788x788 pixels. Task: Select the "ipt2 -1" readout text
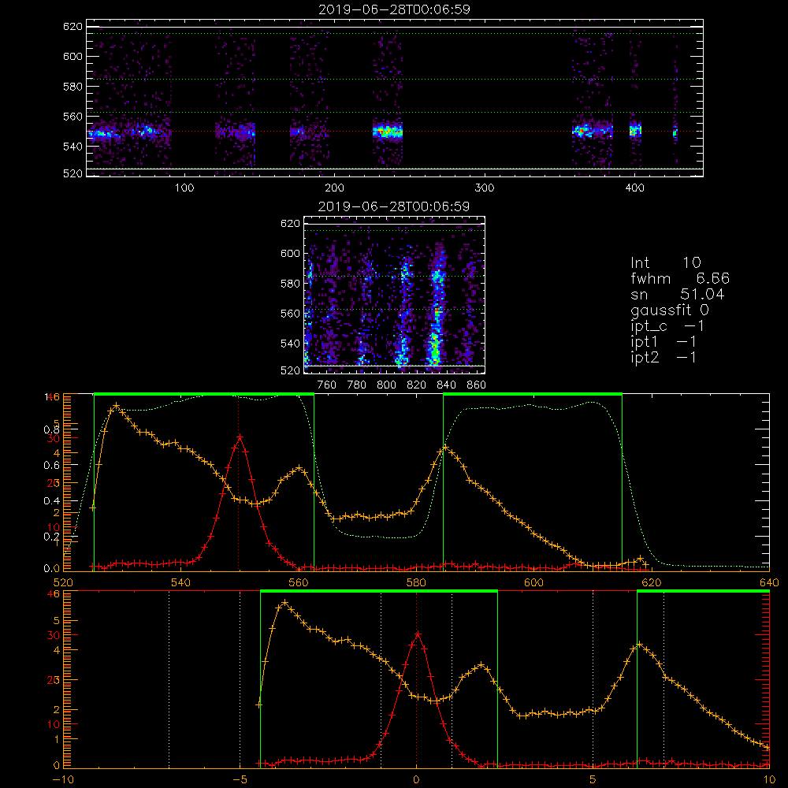point(663,357)
